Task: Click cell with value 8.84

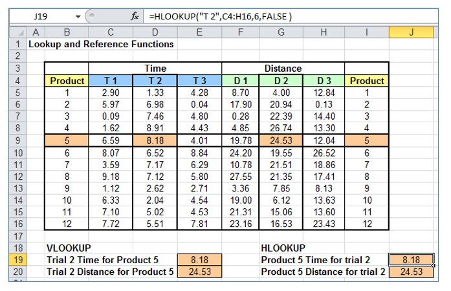Action: pyautogui.click(x=199, y=153)
